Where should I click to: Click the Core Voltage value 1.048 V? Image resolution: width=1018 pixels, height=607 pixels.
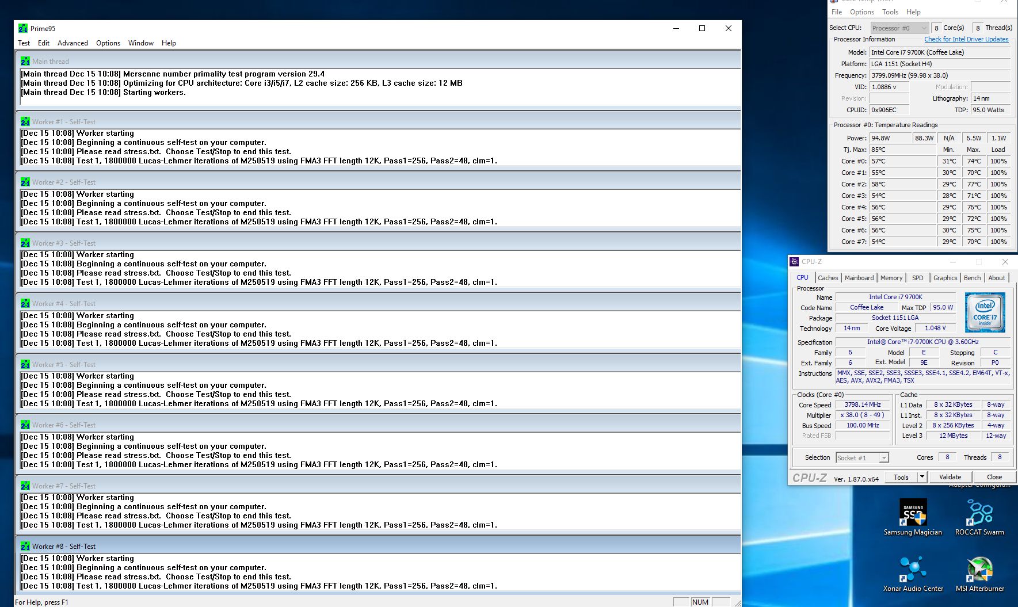point(935,329)
